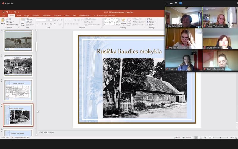Screen dimensions: 238x149
Task: Click the Paste icon in Clipboard group
Action: coord(3,21)
